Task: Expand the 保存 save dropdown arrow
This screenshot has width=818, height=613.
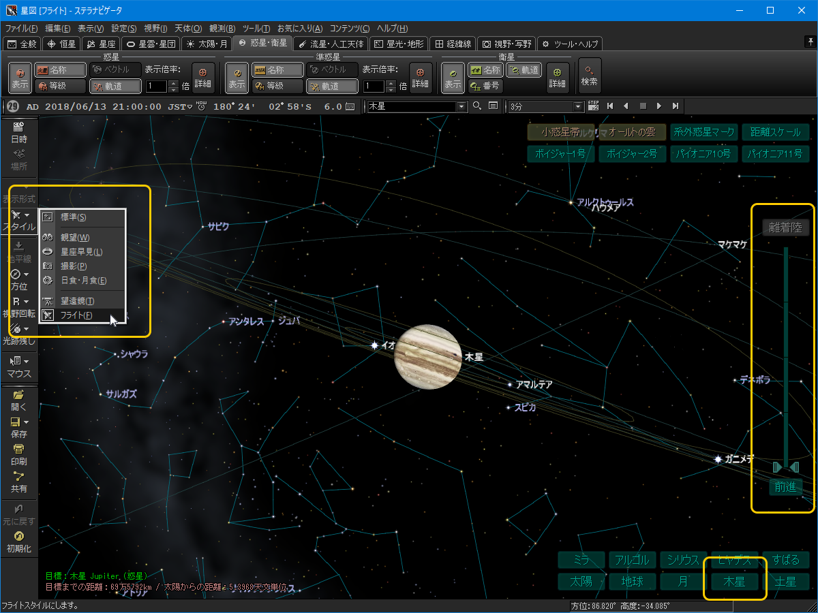Action: coord(27,422)
